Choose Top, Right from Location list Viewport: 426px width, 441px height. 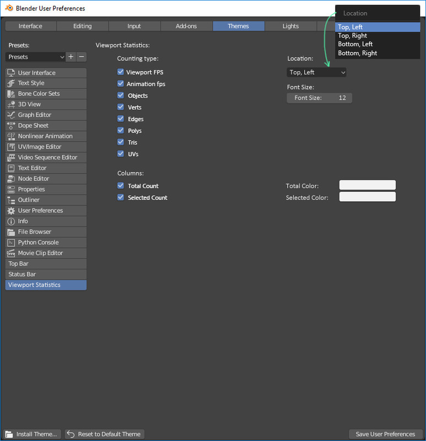(378, 36)
